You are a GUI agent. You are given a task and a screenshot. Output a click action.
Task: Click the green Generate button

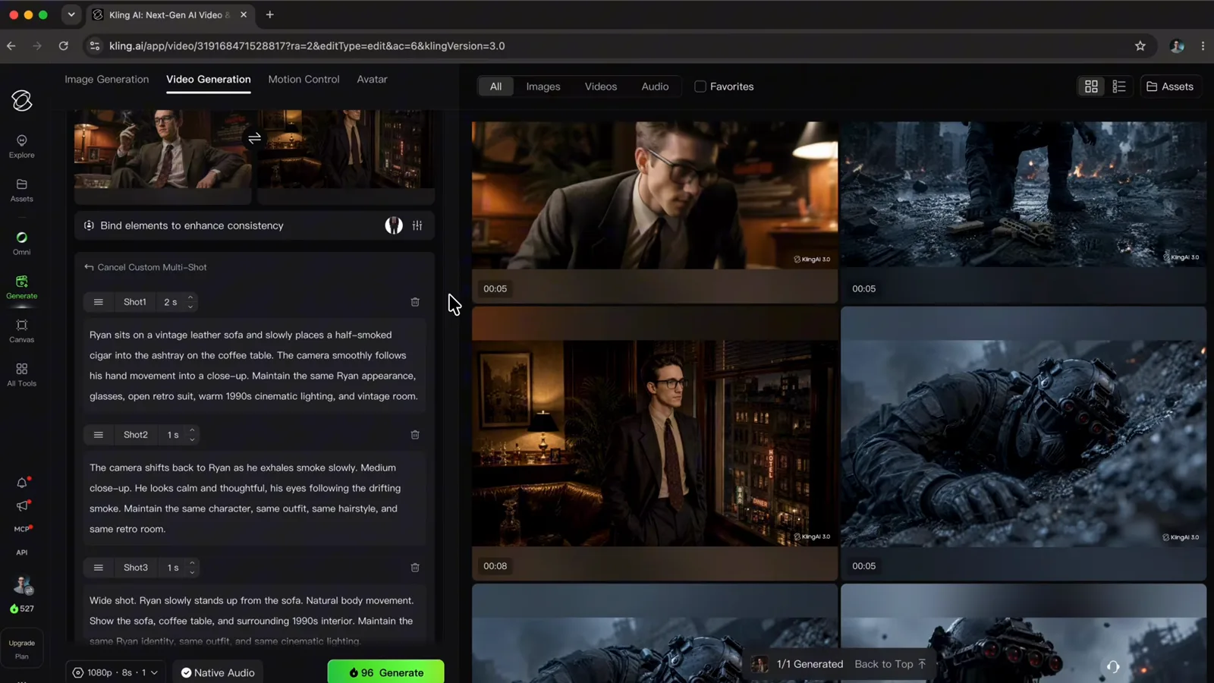coord(385,672)
